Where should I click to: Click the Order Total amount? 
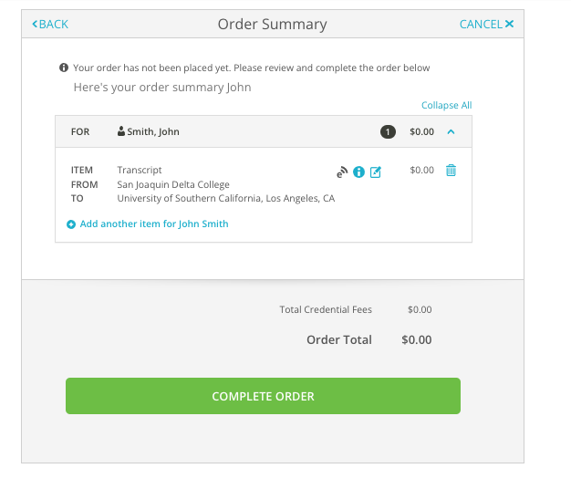416,340
